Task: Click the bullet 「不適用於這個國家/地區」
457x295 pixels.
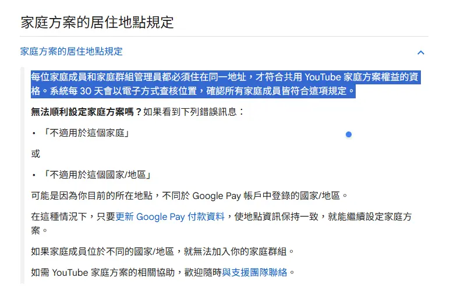Action: (x=96, y=175)
